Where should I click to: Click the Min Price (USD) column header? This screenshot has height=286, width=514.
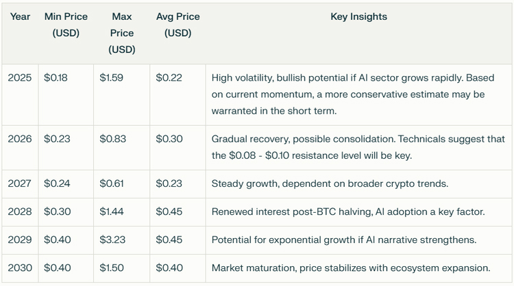(66, 25)
